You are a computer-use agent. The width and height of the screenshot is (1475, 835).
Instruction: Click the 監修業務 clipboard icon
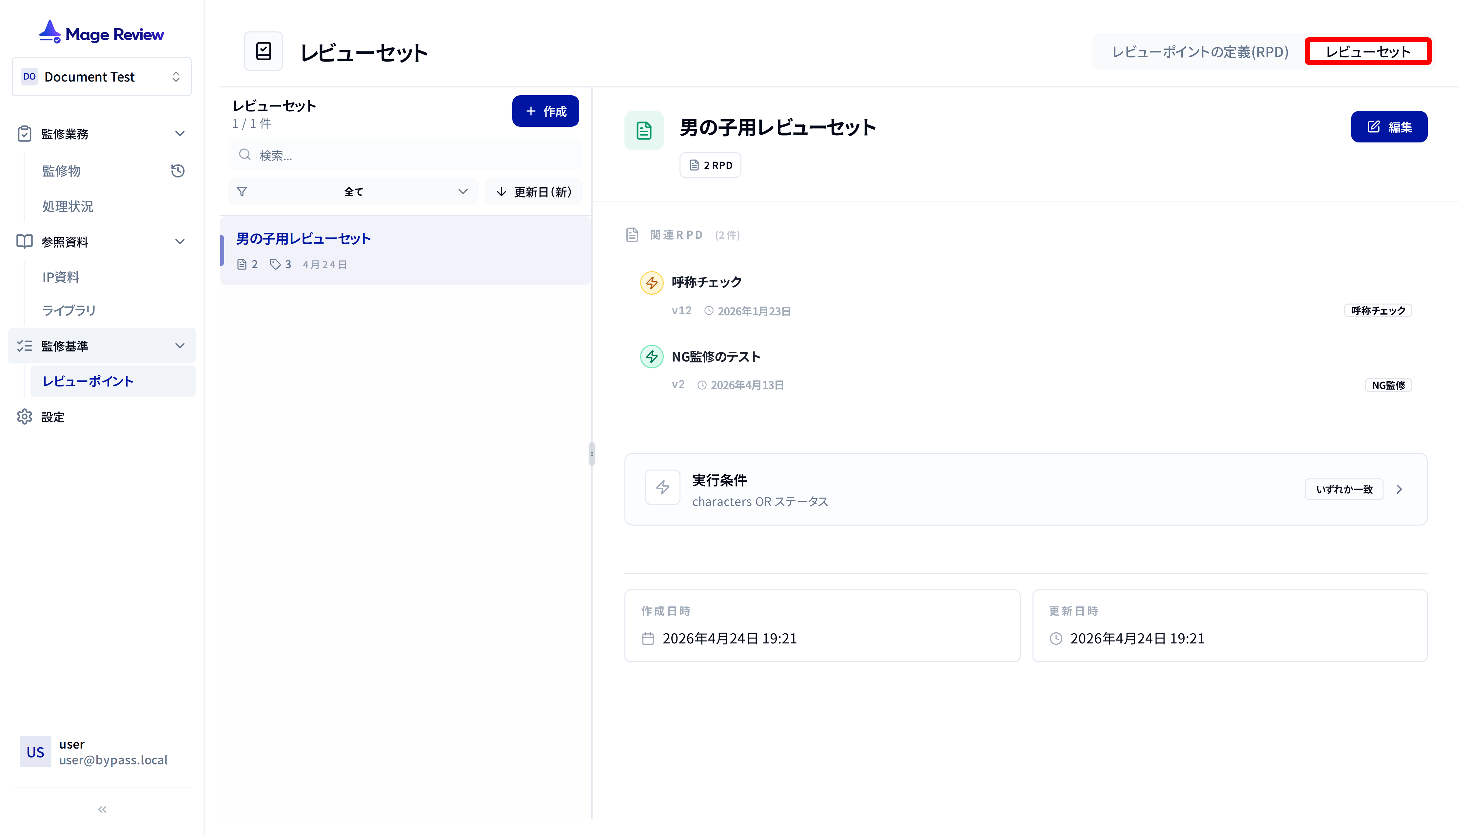tap(24, 134)
